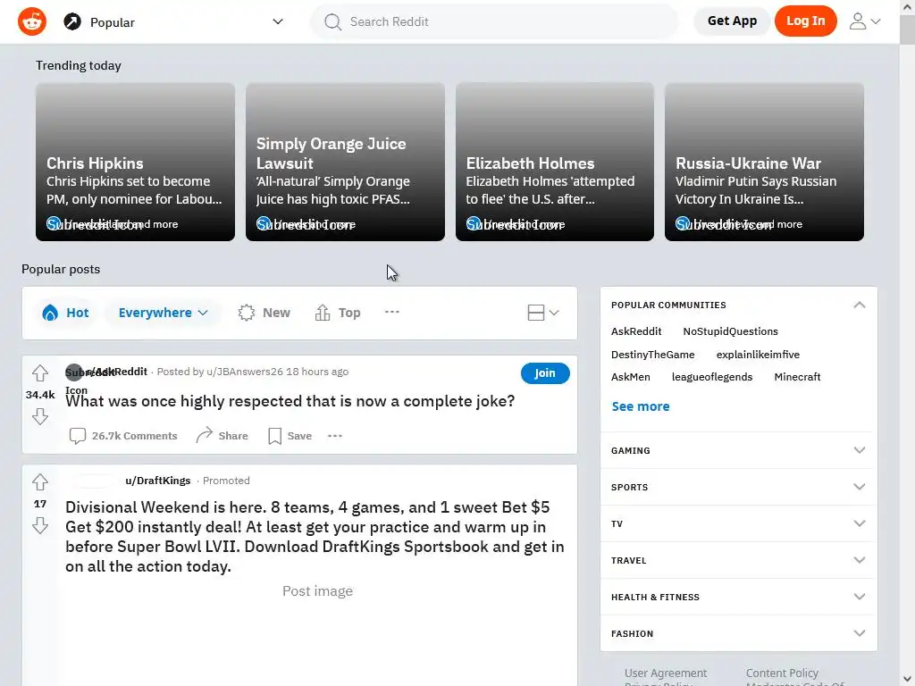Focus the Search Reddit field
915x686 pixels.
pyautogui.click(x=493, y=21)
